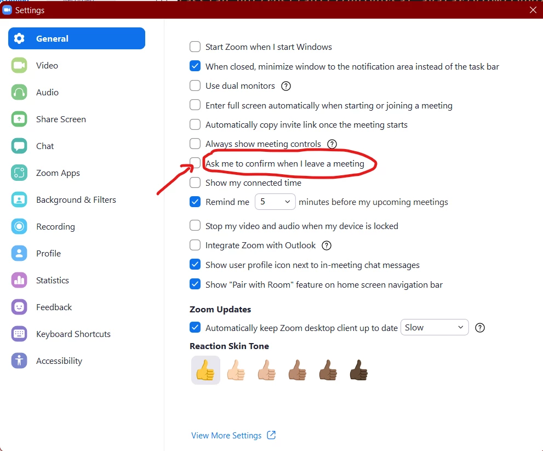Uncheck Show Pair with Room feature
This screenshot has width=543, height=451.
click(195, 284)
